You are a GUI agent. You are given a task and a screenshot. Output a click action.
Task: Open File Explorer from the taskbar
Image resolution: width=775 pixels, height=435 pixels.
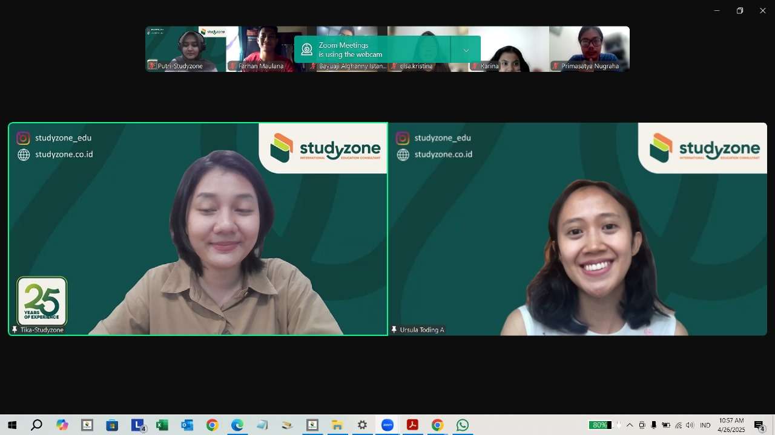coord(337,425)
